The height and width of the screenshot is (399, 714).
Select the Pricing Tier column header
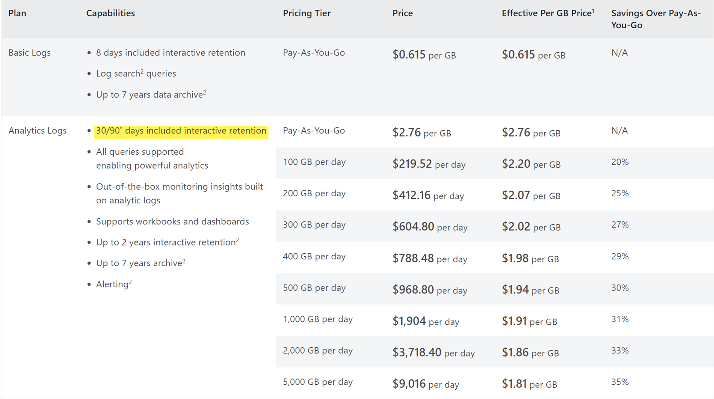tap(306, 13)
